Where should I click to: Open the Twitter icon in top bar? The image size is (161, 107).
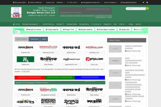(144, 2)
